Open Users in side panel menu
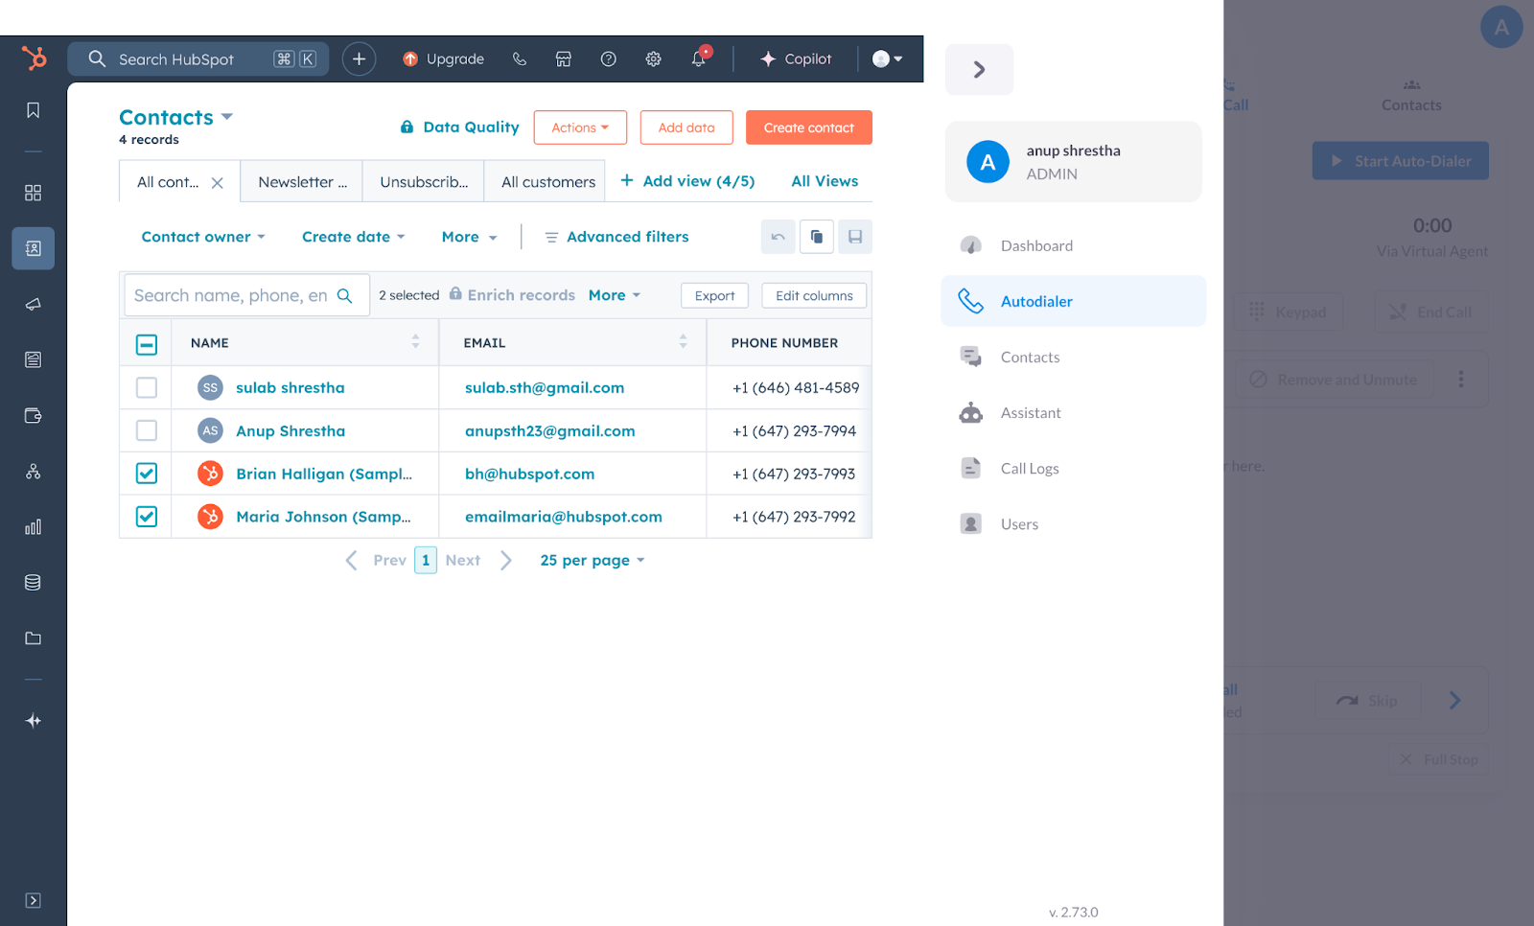 click(1074, 523)
